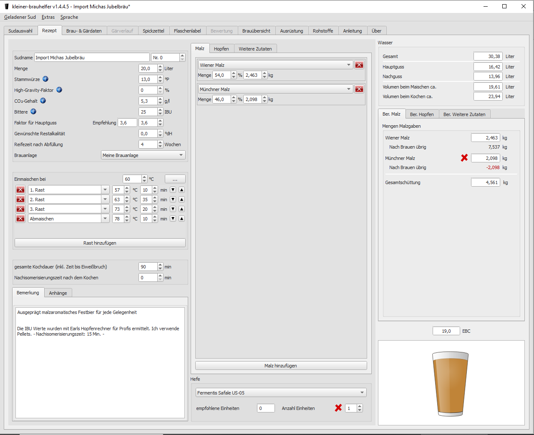The image size is (534, 435).
Task: Remove the Münchner Malz entry
Action: click(x=359, y=89)
